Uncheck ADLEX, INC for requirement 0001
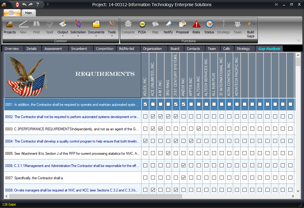This screenshot has height=208, width=304. coord(145,104)
